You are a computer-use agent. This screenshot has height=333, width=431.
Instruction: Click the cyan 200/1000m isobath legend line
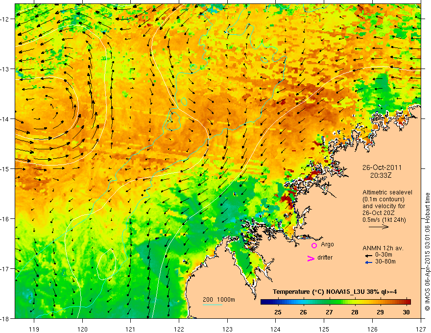(x=213, y=305)
